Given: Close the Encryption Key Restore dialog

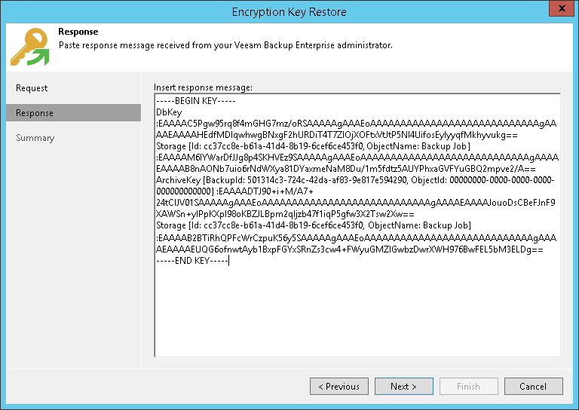Looking at the screenshot, I should pos(560,9).
